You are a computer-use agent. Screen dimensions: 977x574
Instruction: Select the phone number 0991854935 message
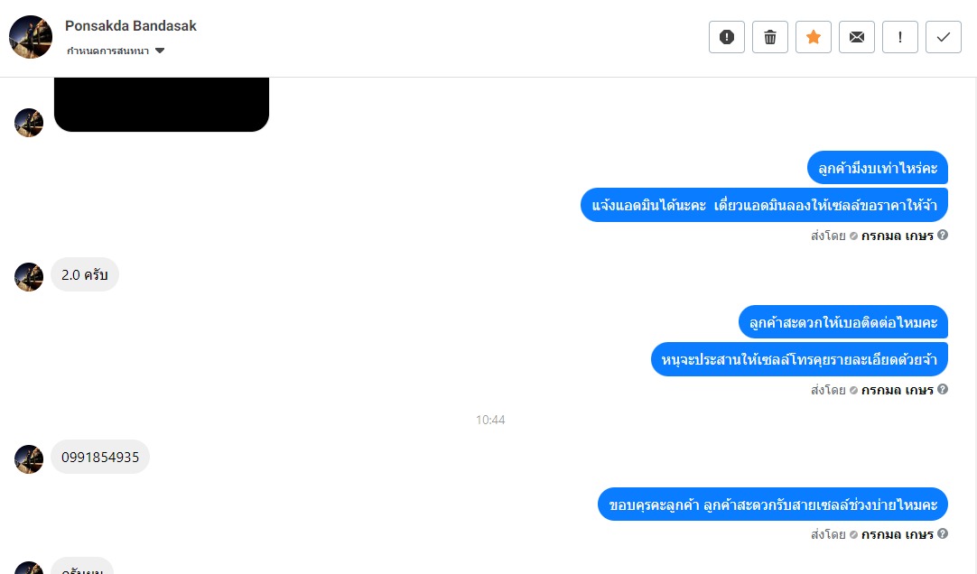[100, 457]
